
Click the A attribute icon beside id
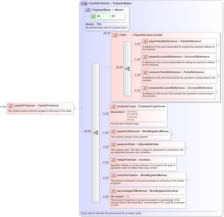coord(93,16)
